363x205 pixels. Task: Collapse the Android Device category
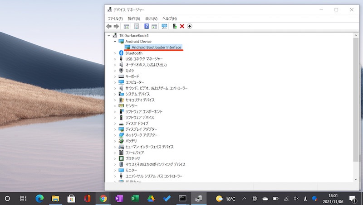(115, 41)
